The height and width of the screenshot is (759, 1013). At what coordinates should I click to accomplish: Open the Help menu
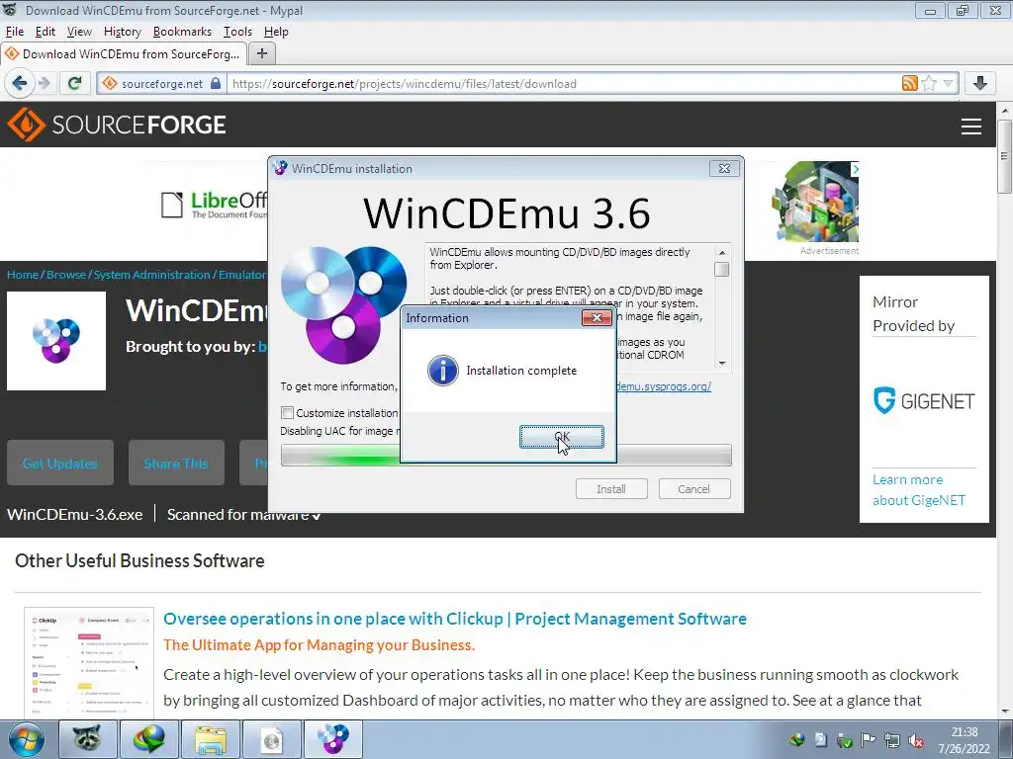276,32
